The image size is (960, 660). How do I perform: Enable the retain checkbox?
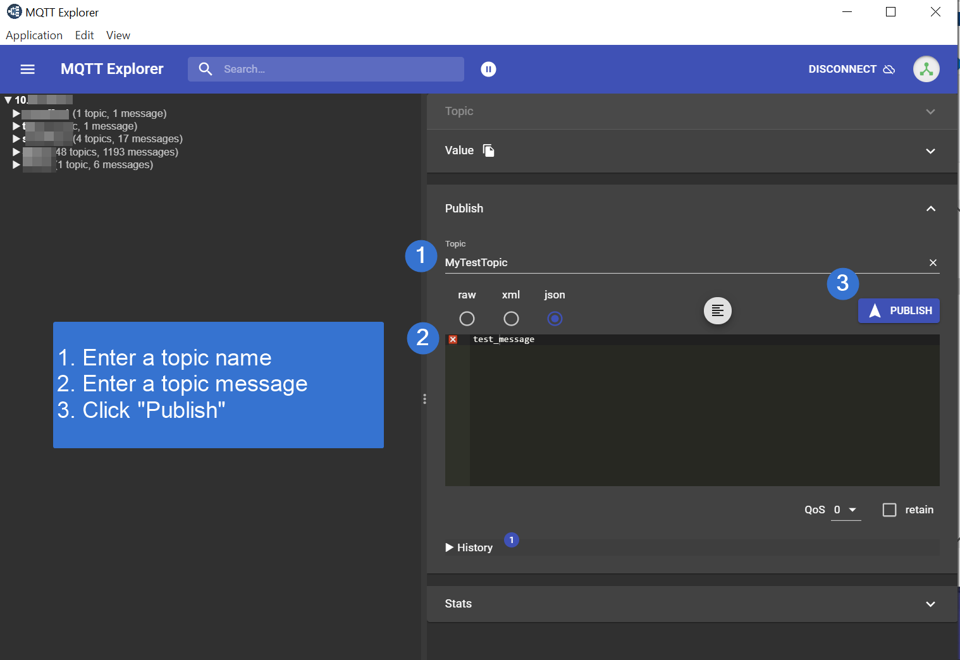(889, 510)
